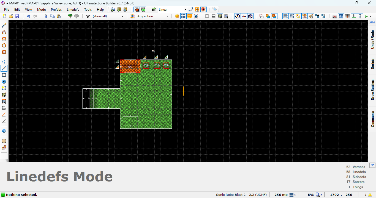The image size is (376, 198).
Task: Select Draw Ellipse tool
Action: pyautogui.click(x=4, y=46)
